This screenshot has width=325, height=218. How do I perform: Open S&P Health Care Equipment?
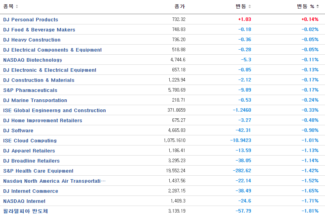pyautogui.click(x=38, y=171)
